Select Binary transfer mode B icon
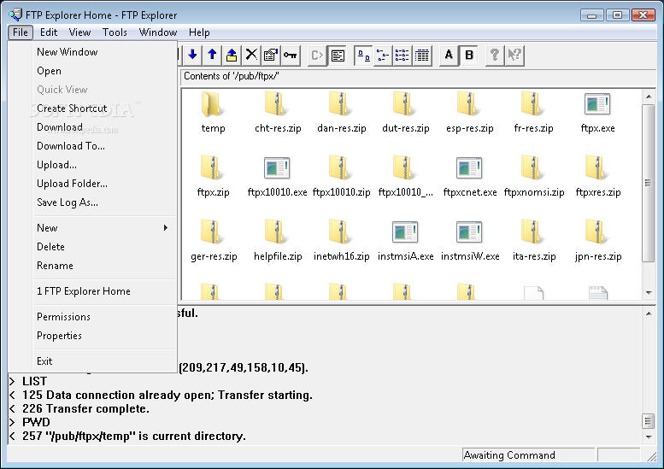This screenshot has height=469, width=664. [x=469, y=55]
